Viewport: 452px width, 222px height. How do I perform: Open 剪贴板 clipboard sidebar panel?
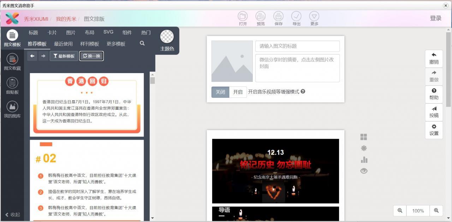tap(12, 86)
